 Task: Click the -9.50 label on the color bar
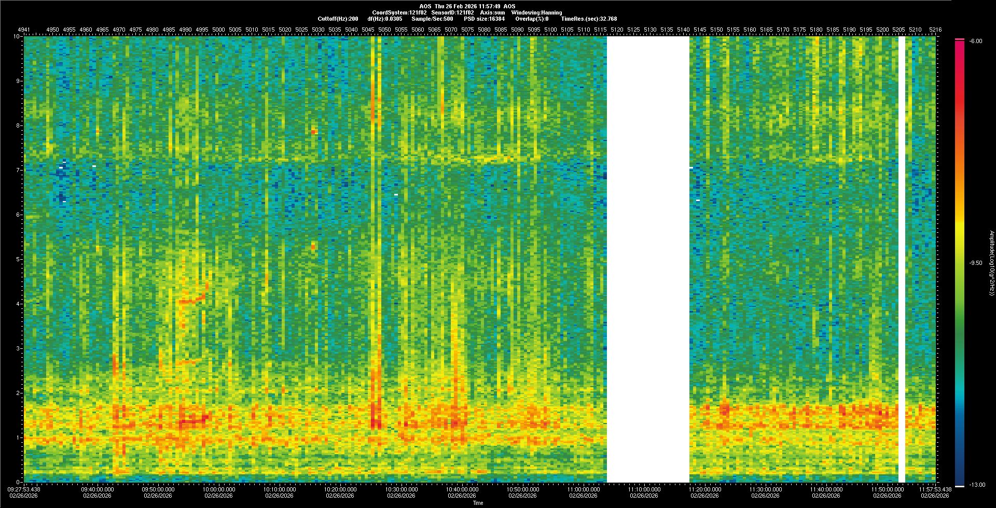(x=976, y=263)
